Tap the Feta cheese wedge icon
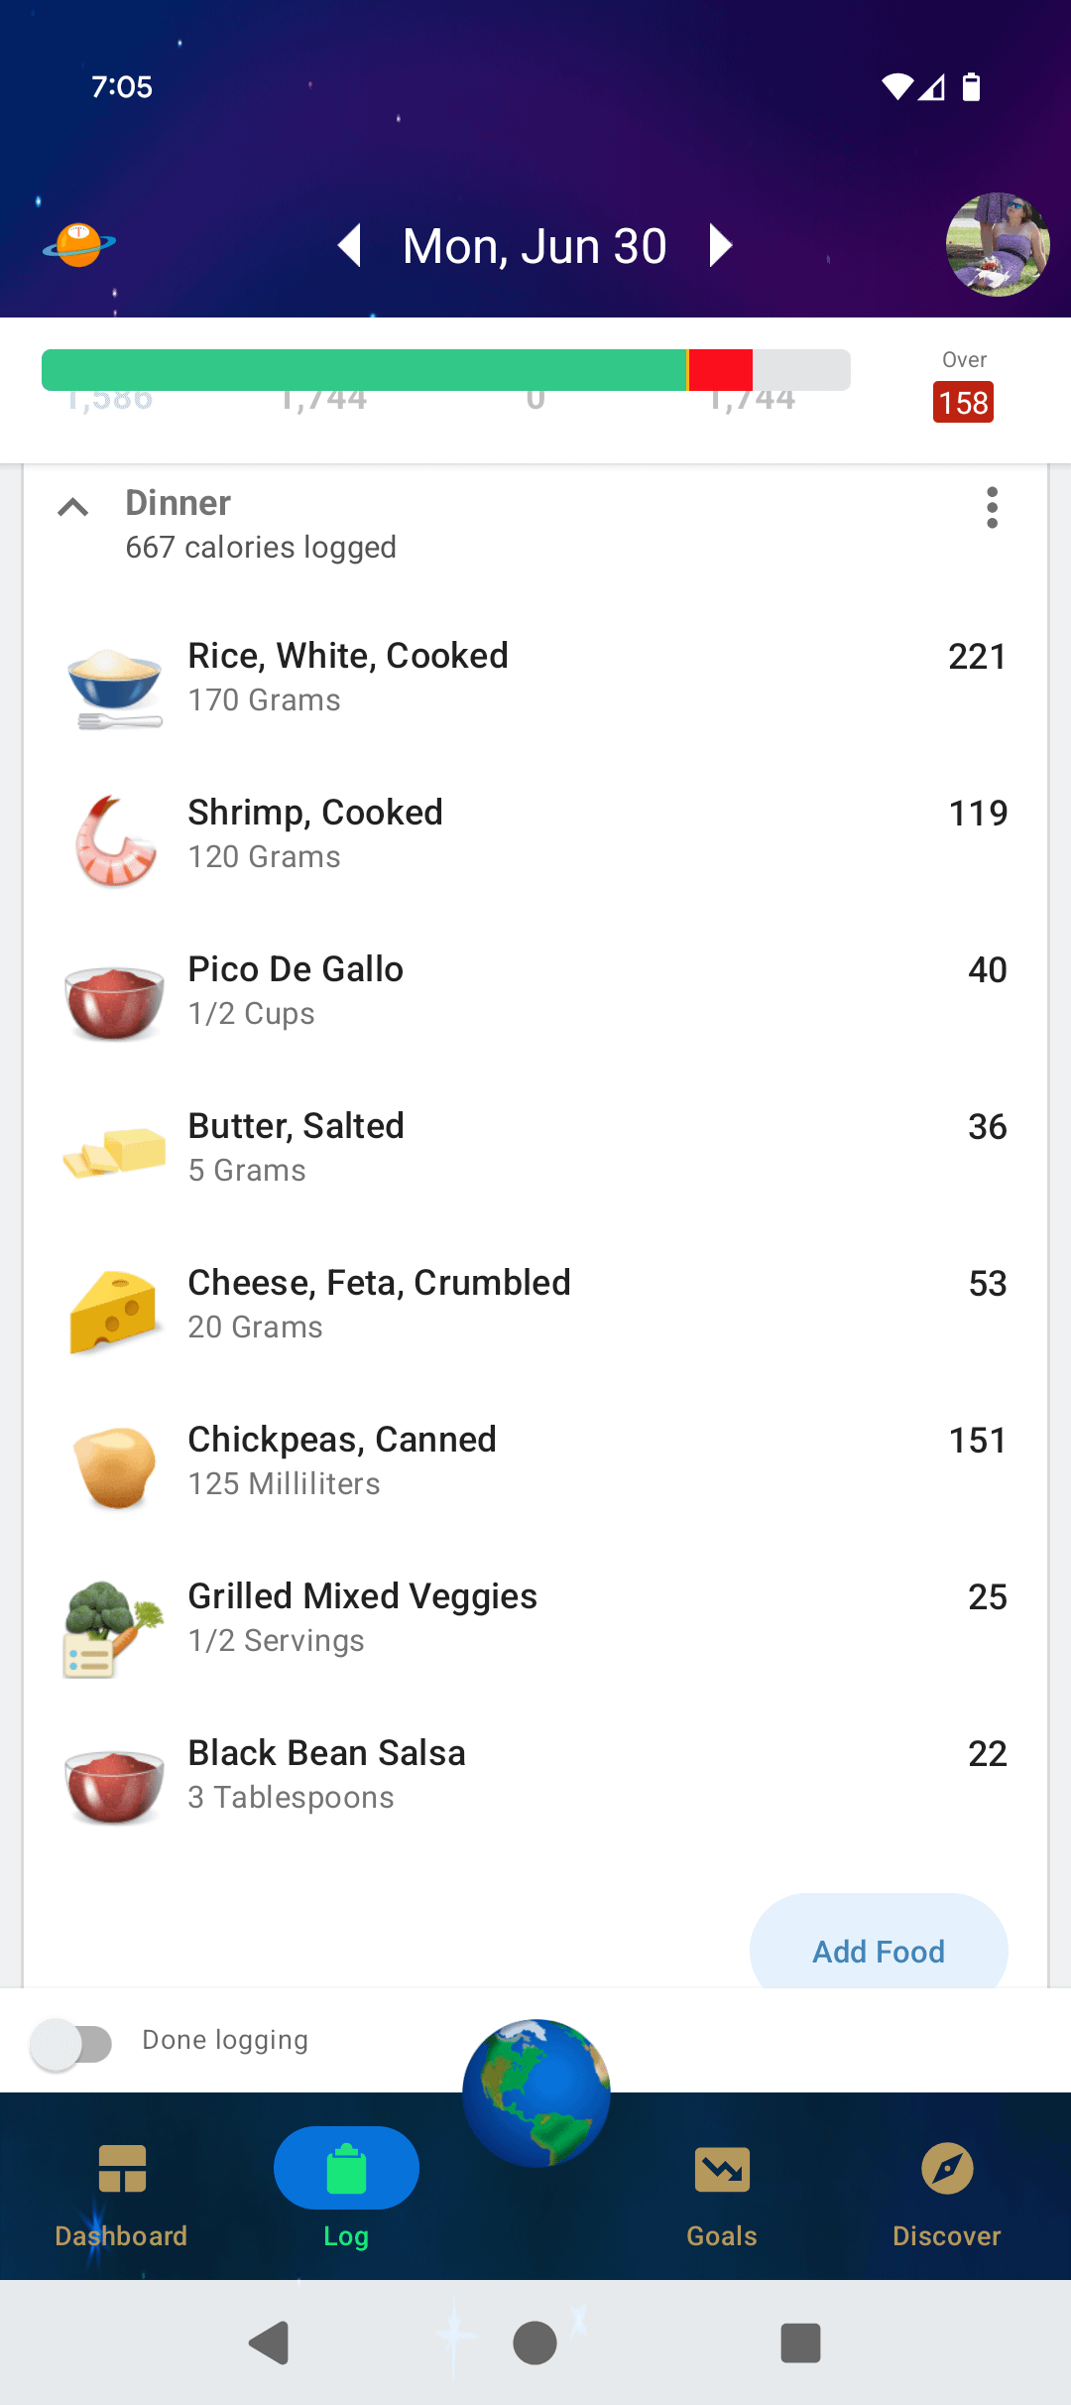Viewport: 1071px width, 2405px height. tap(115, 1310)
